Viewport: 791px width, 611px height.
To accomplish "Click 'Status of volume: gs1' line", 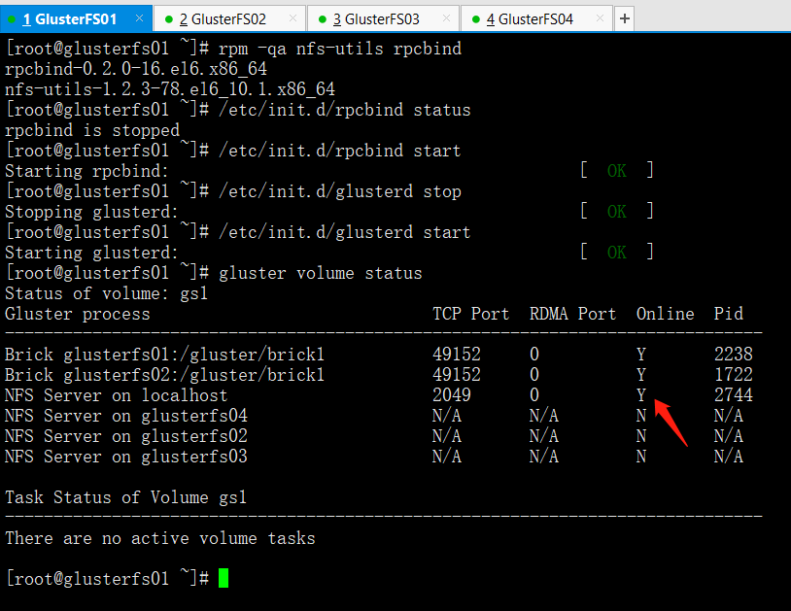I will point(107,293).
